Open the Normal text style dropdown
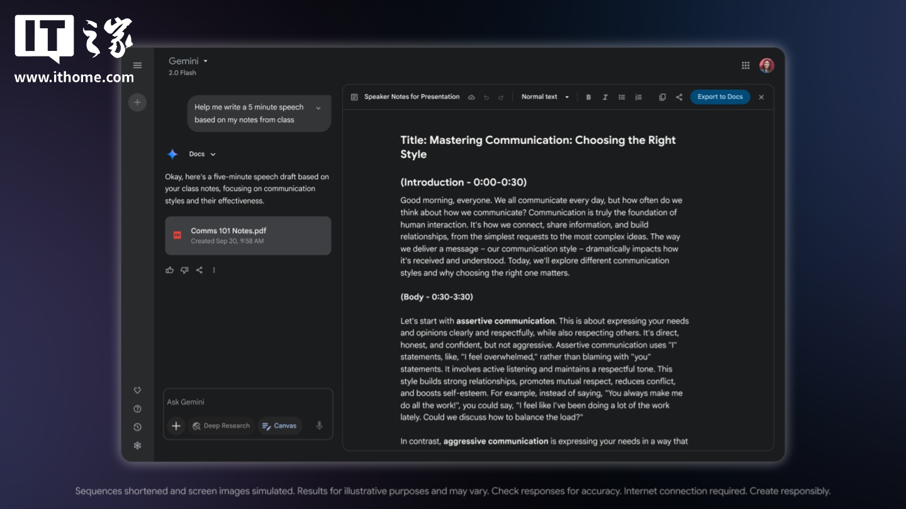 pyautogui.click(x=544, y=97)
